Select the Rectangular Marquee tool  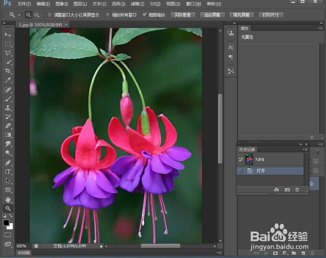(8, 44)
